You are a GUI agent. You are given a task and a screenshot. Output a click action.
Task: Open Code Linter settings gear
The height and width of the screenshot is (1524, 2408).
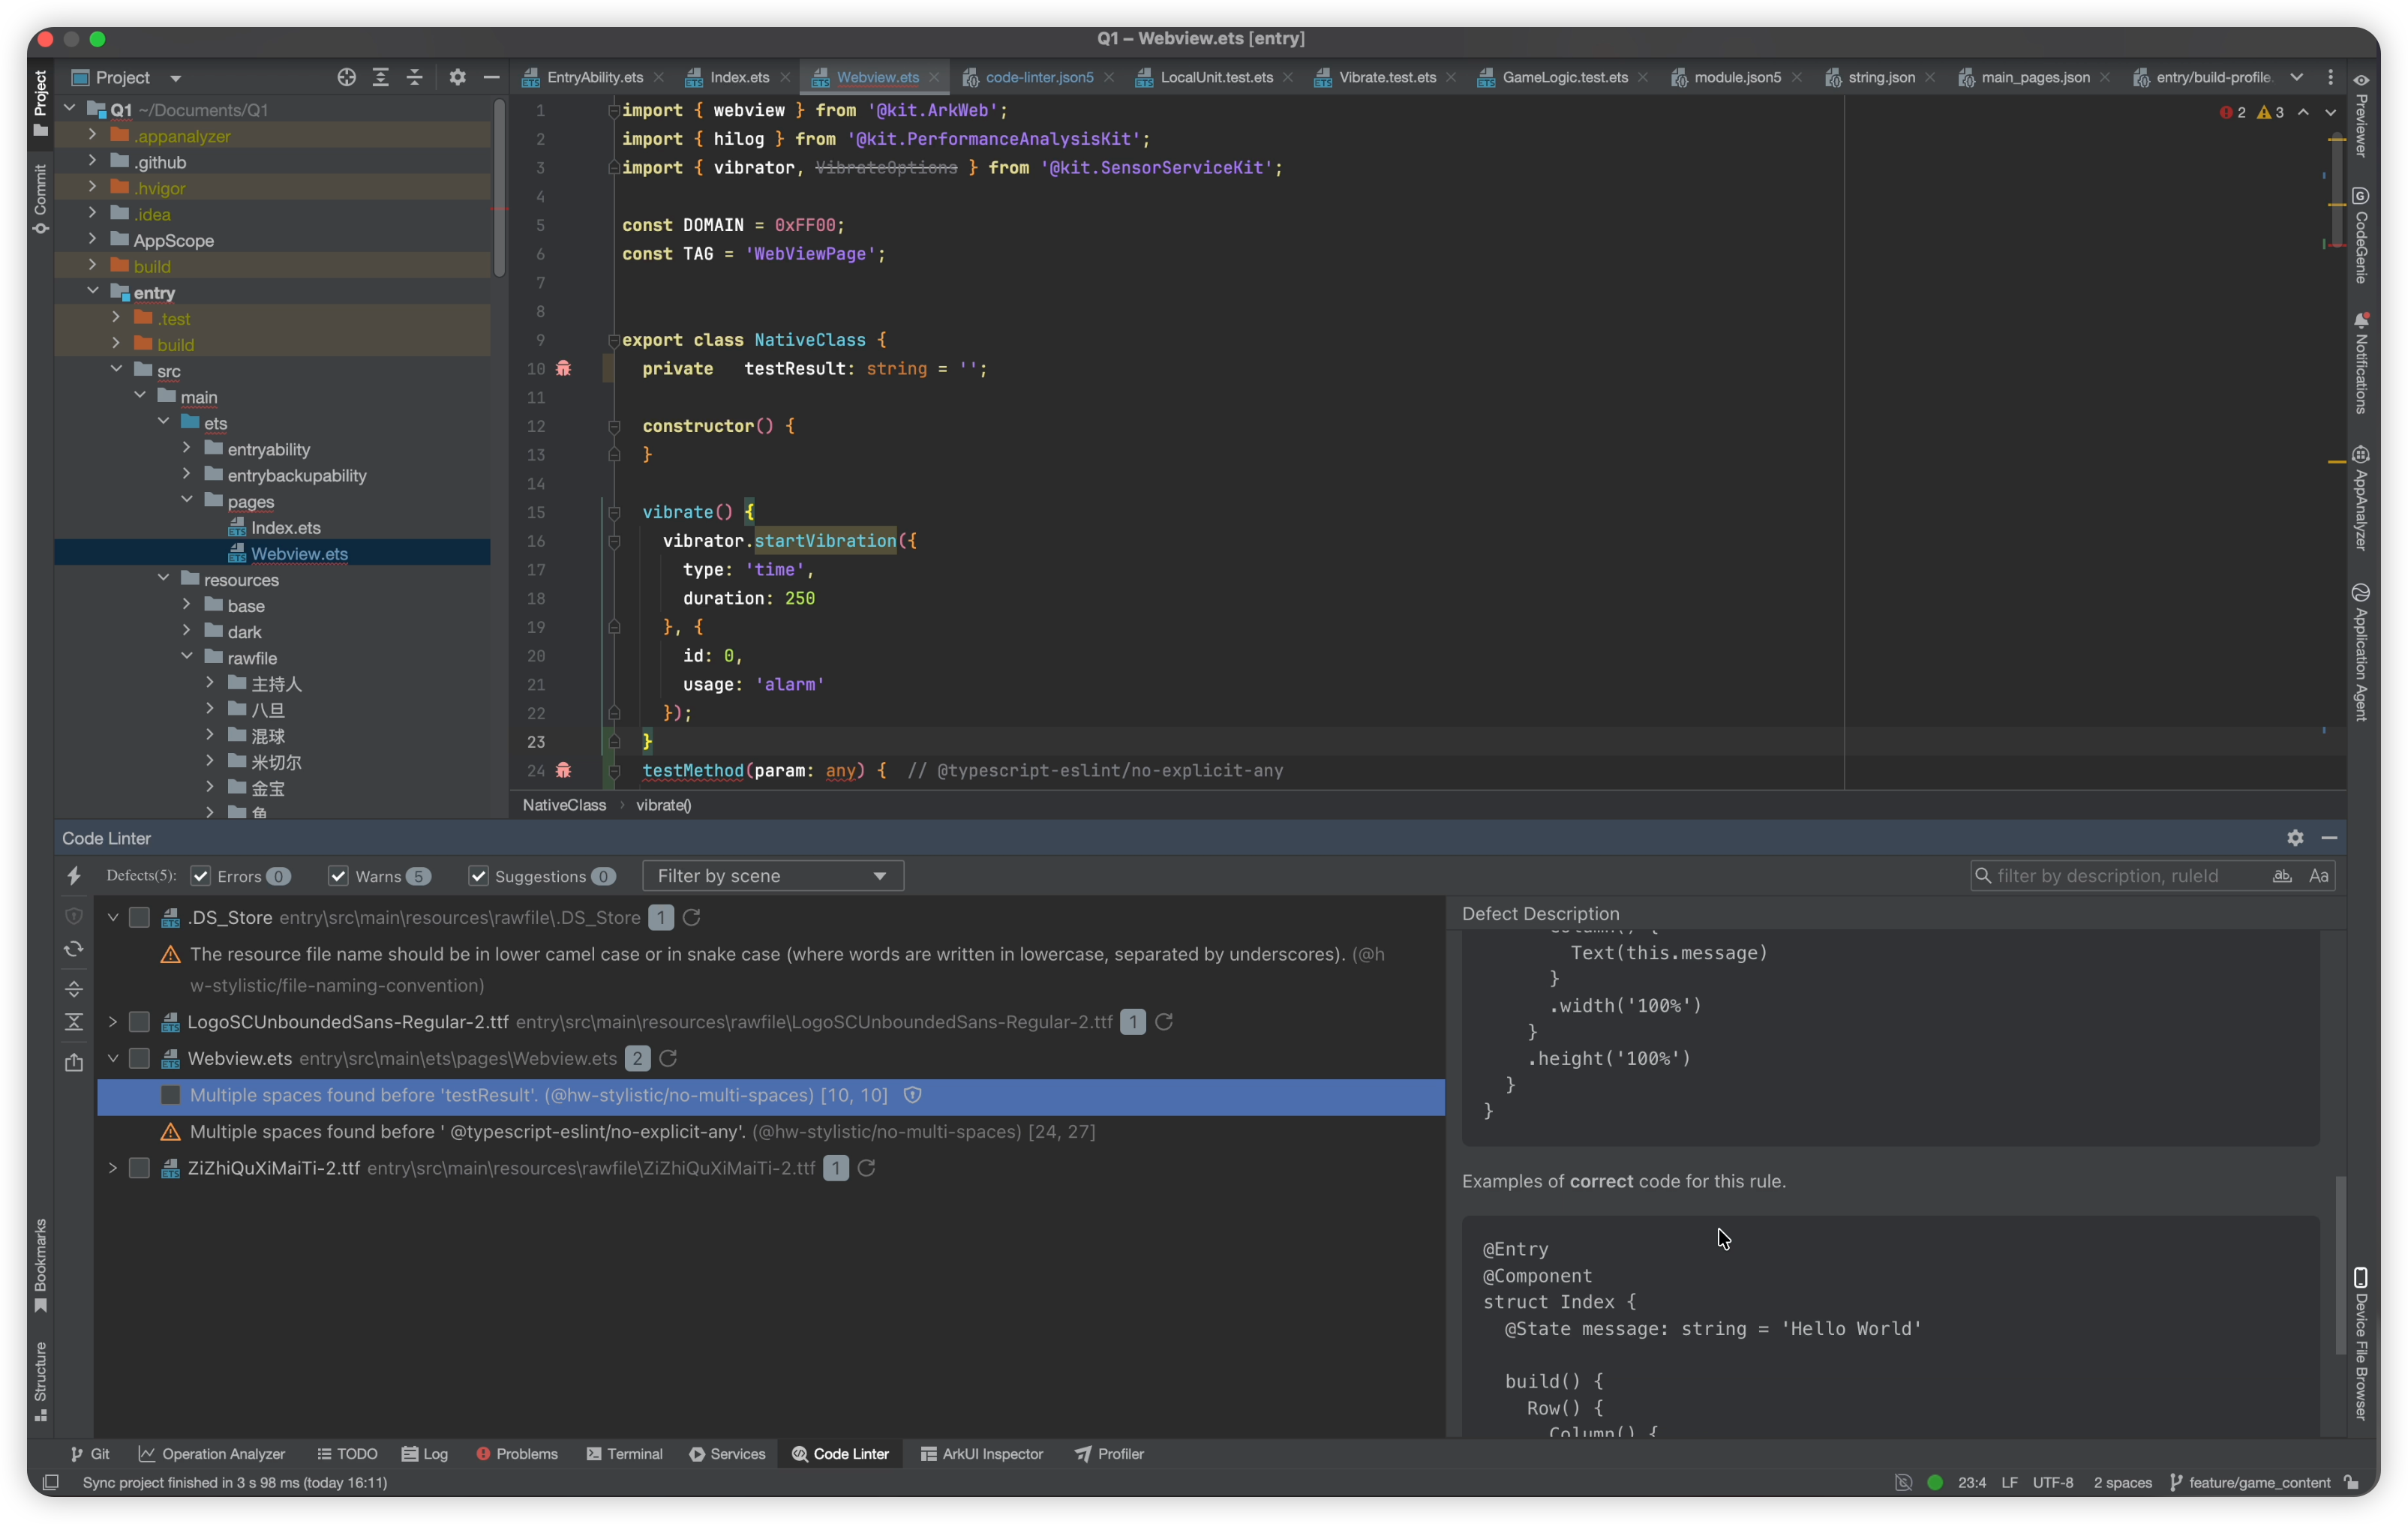pyautogui.click(x=2295, y=838)
